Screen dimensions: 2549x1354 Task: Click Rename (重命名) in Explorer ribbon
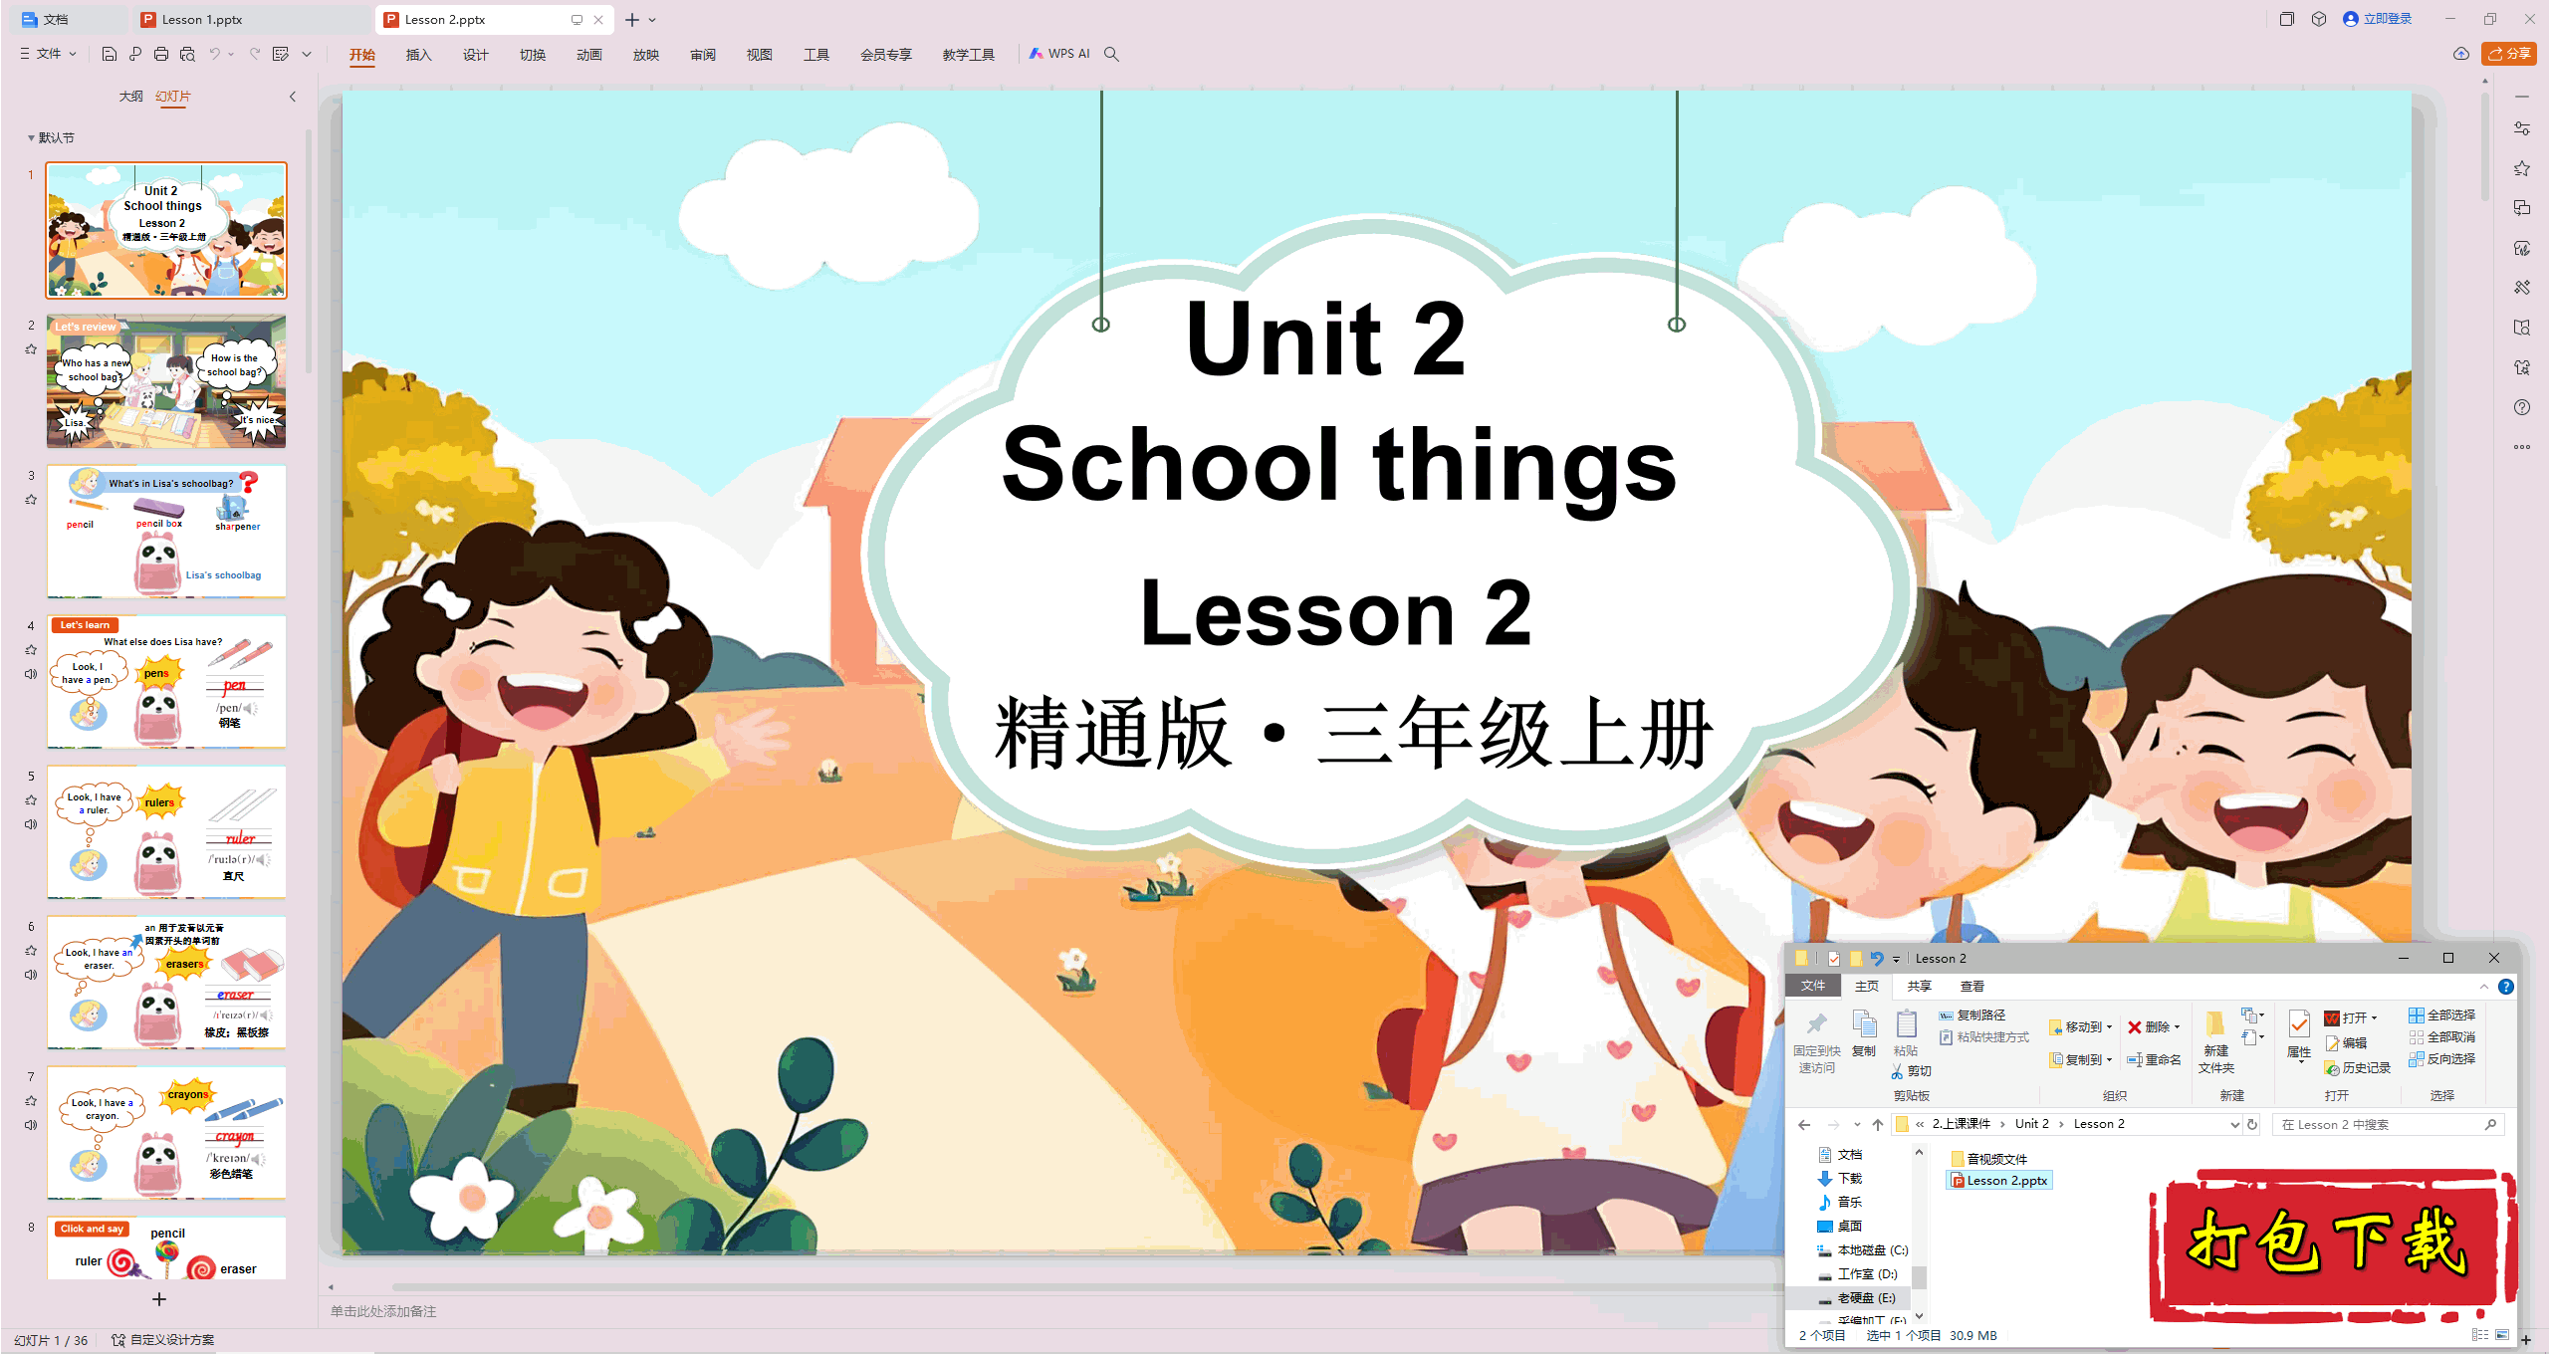pos(2154,1060)
